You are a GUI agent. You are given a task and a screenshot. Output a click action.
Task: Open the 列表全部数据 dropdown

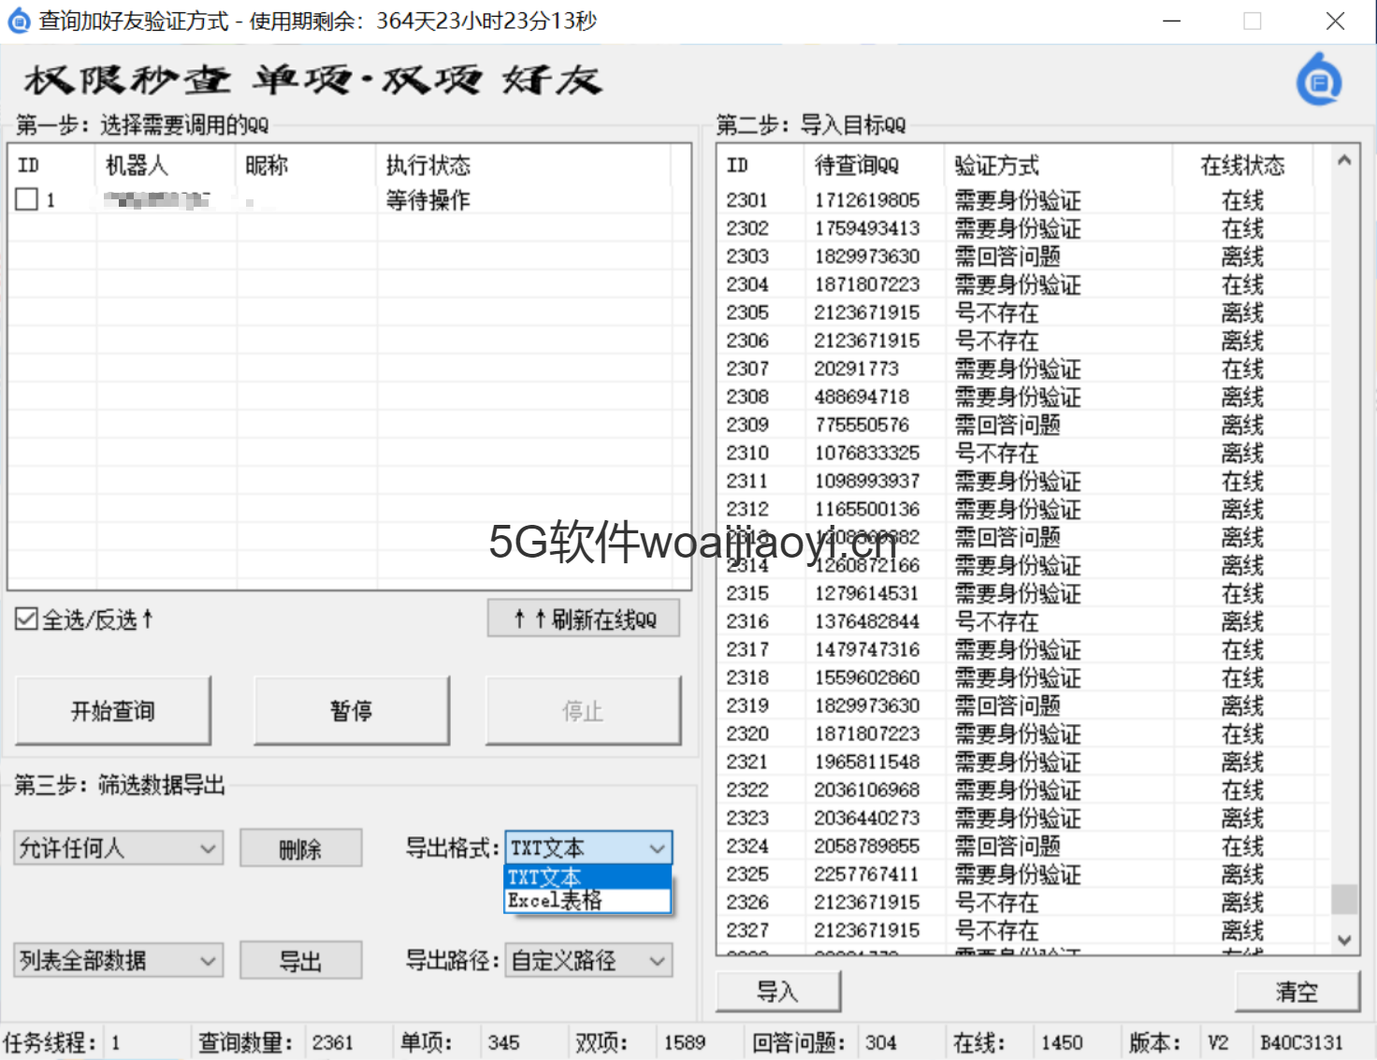[118, 960]
